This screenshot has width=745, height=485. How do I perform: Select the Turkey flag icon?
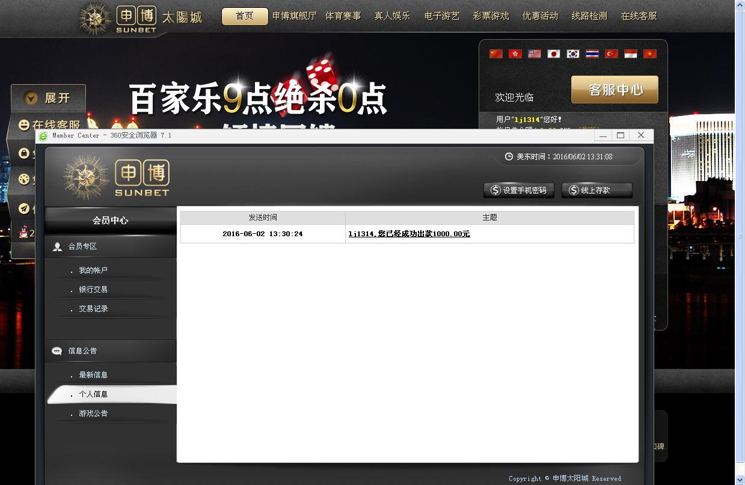pyautogui.click(x=612, y=53)
